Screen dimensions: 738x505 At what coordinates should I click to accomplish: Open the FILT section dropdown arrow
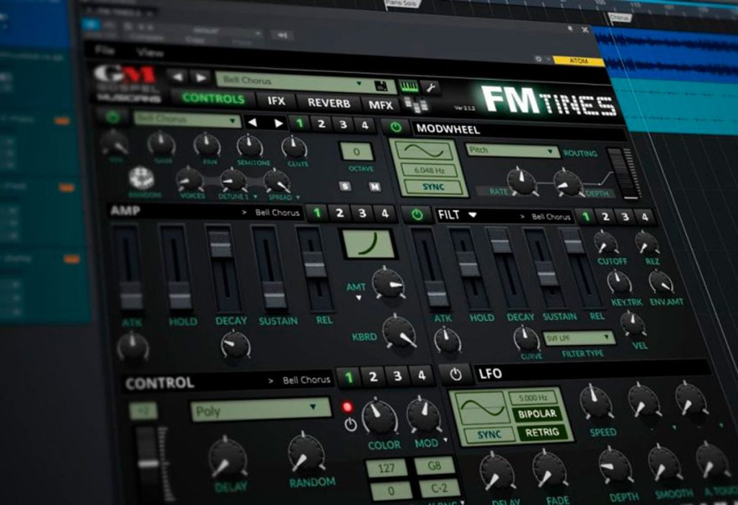pos(473,215)
